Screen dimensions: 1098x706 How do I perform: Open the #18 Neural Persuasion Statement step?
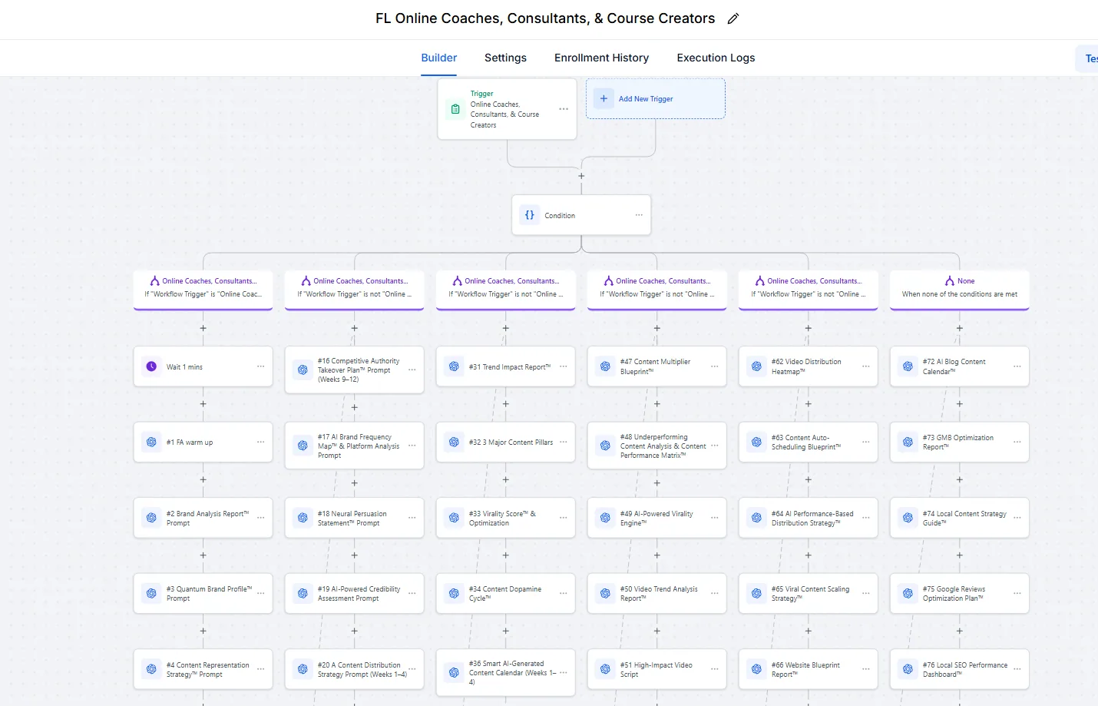point(354,518)
